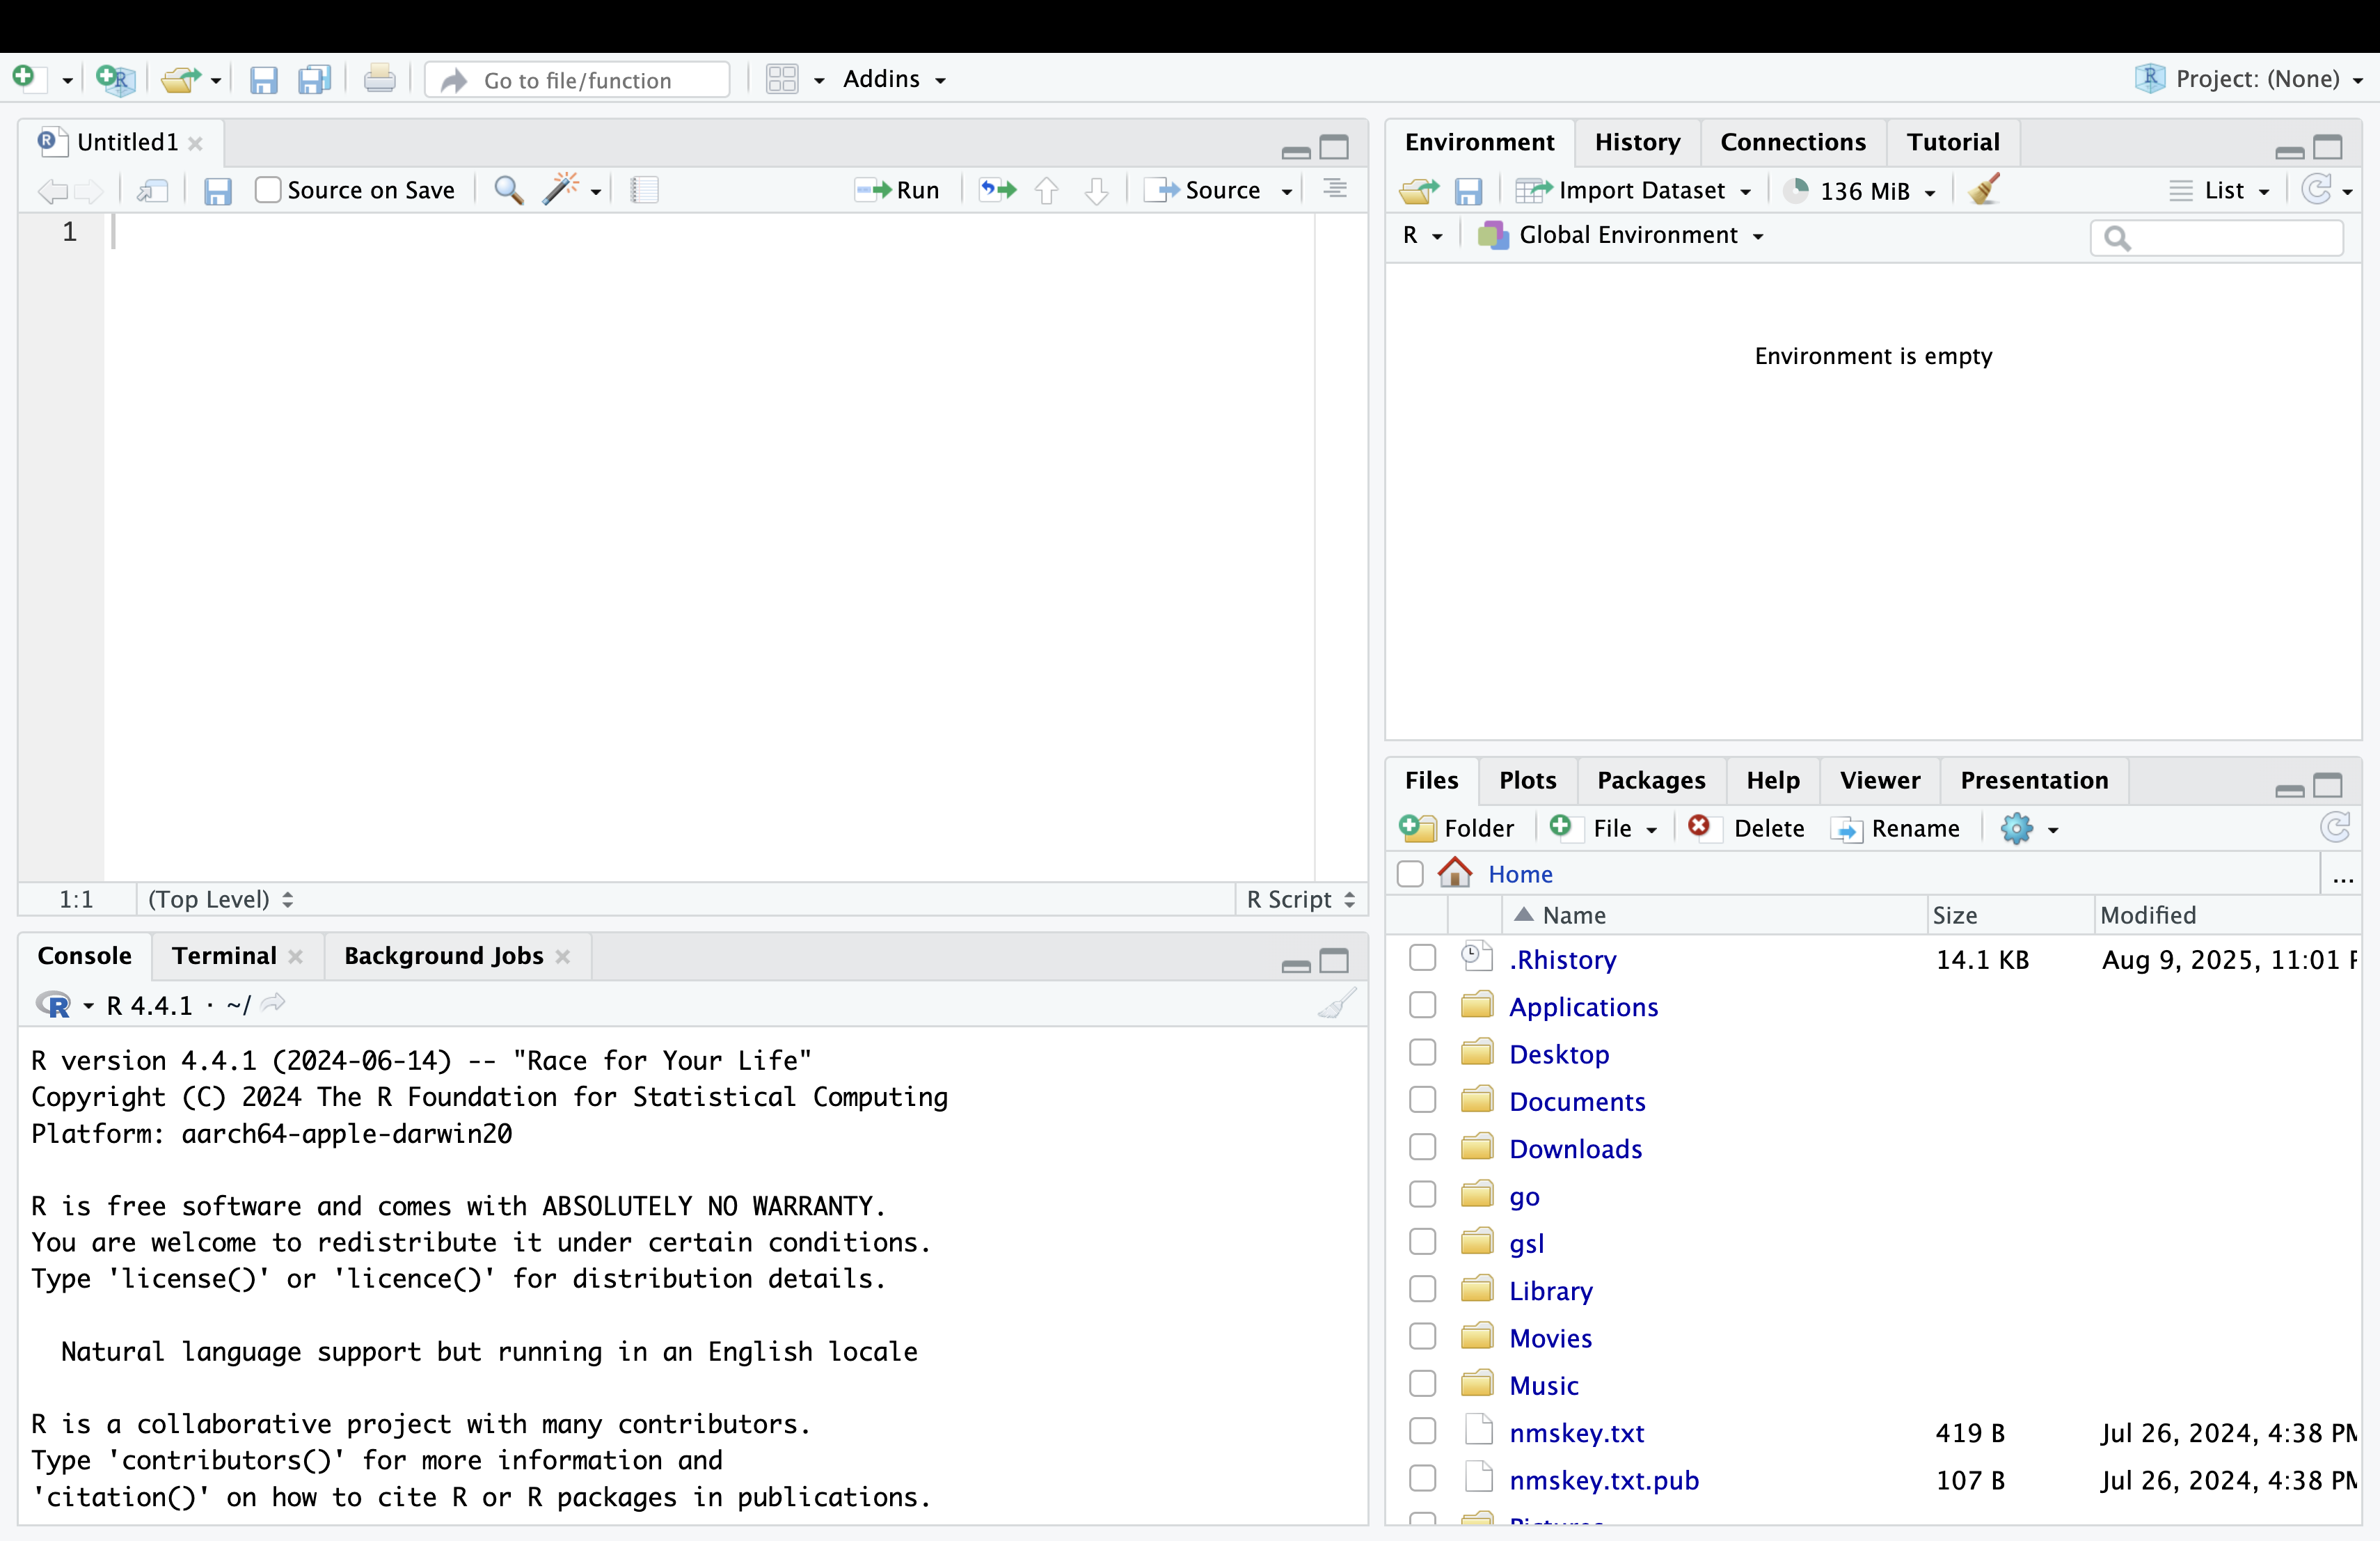Click the Workspace Panes grid icon
The image size is (2380, 1541).
(782, 79)
